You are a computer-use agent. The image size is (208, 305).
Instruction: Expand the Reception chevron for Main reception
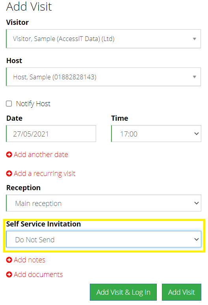coord(197,203)
